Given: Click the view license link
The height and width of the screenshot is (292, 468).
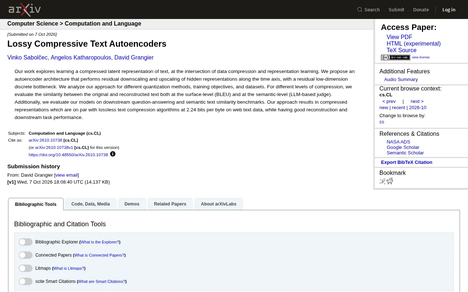Looking at the screenshot, I should click(421, 57).
